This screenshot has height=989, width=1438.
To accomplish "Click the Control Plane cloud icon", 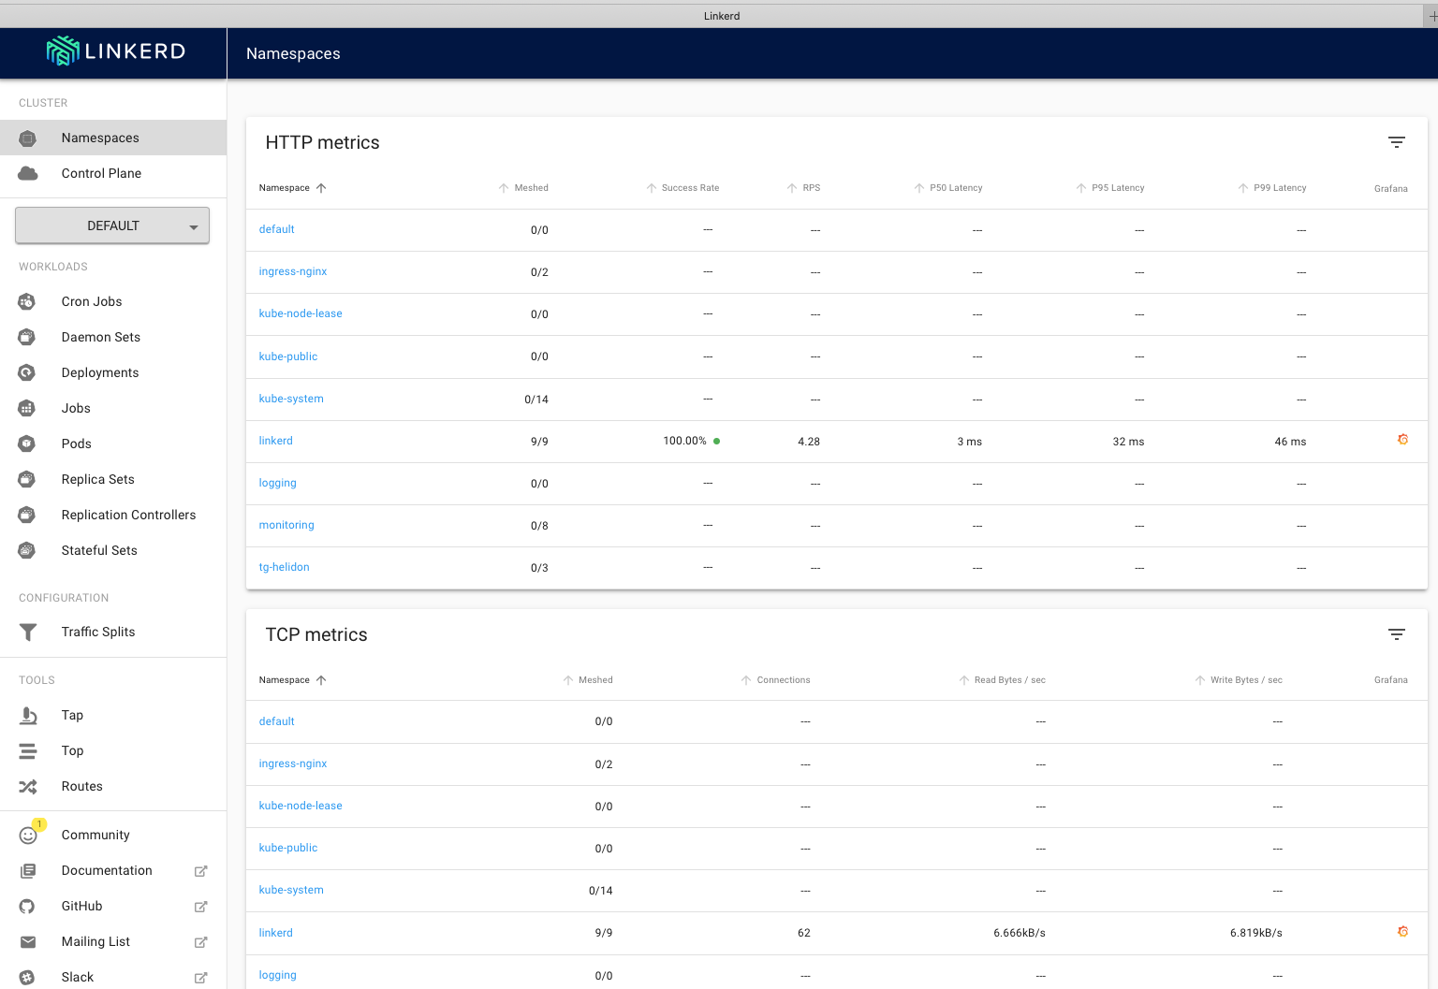I will (x=28, y=174).
